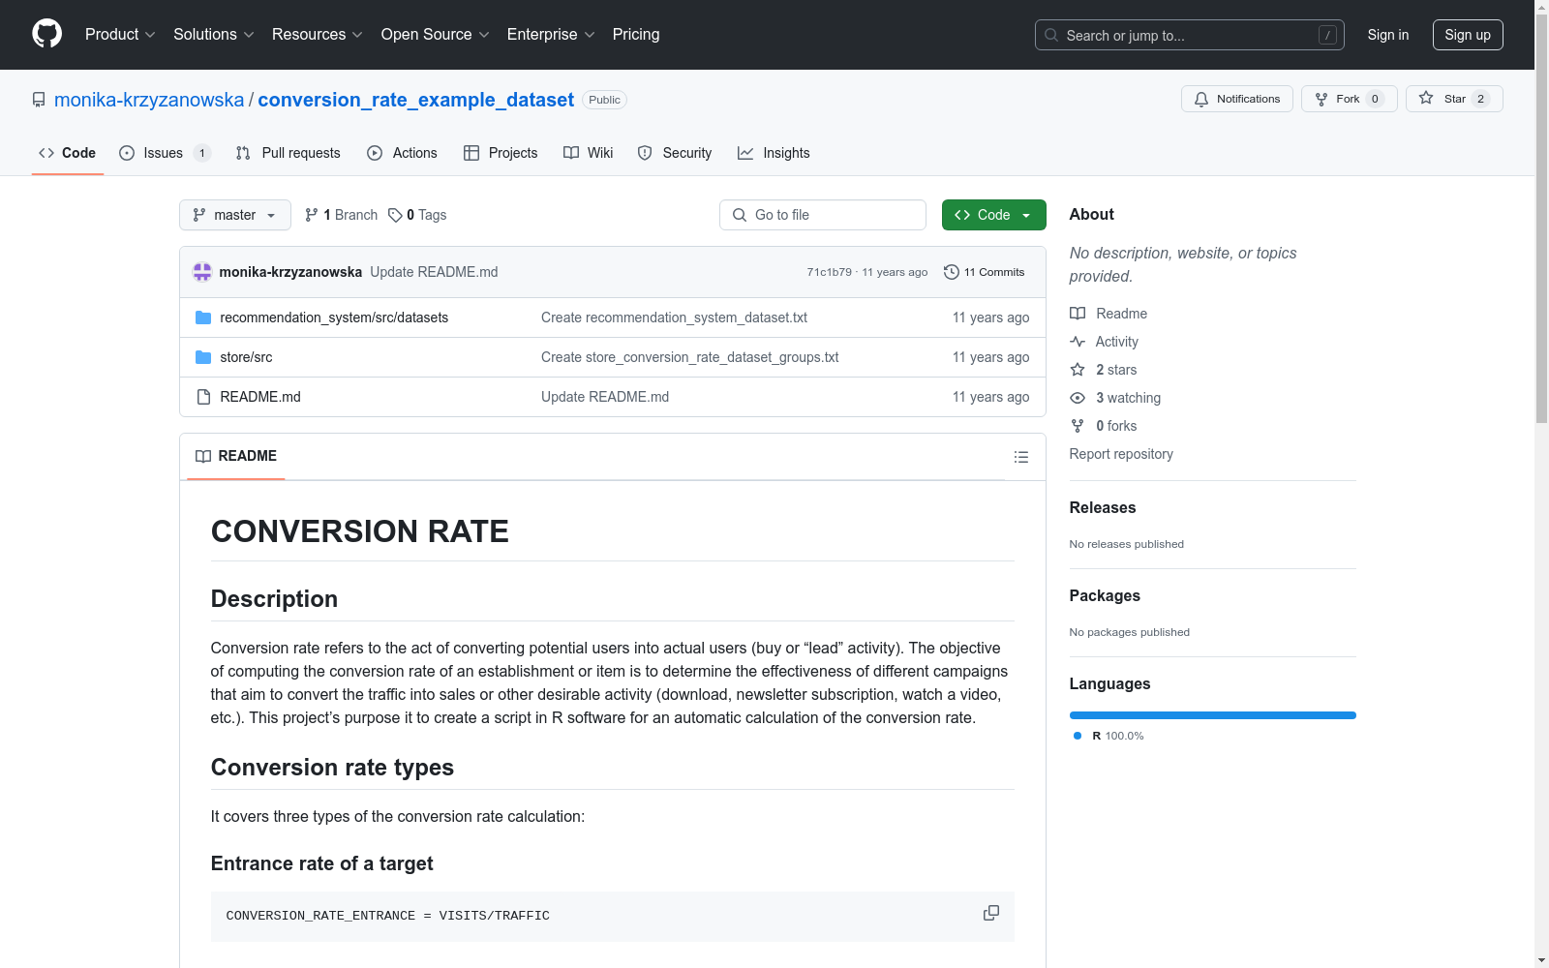Select the Code tab
1549x968 pixels.
pyautogui.click(x=68, y=153)
